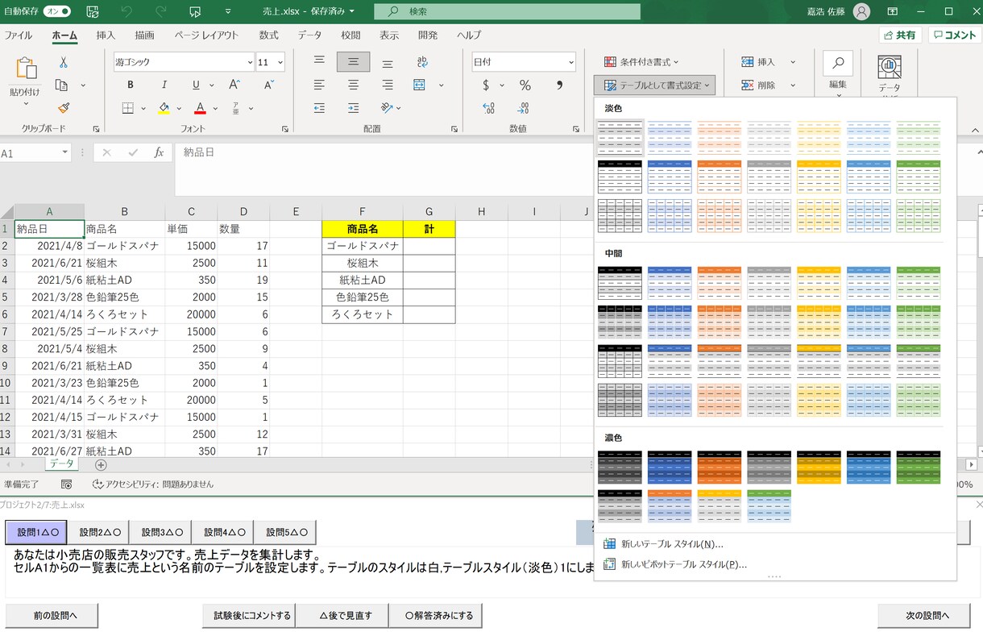Toggle Bold formatting button
Viewport: 983px width, 632px height.
pos(131,85)
